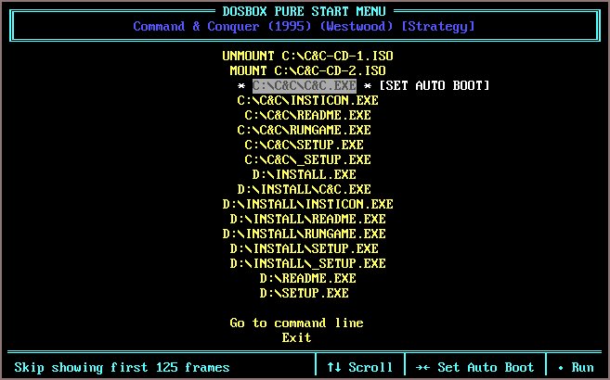Click DOSBOX PURE START MENU heading
The height and width of the screenshot is (380, 610).
[x=304, y=11]
